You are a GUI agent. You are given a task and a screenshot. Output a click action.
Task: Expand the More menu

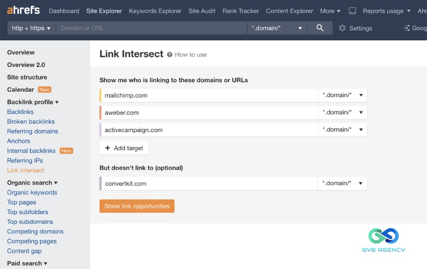tap(330, 11)
